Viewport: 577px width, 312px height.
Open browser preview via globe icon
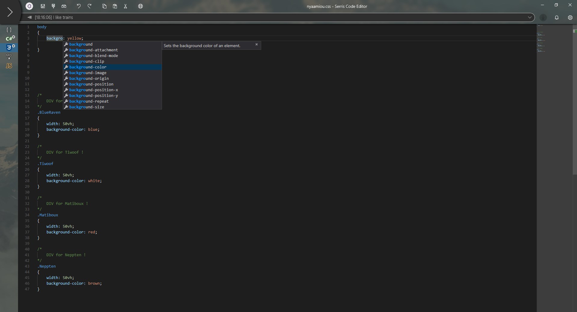tap(140, 6)
